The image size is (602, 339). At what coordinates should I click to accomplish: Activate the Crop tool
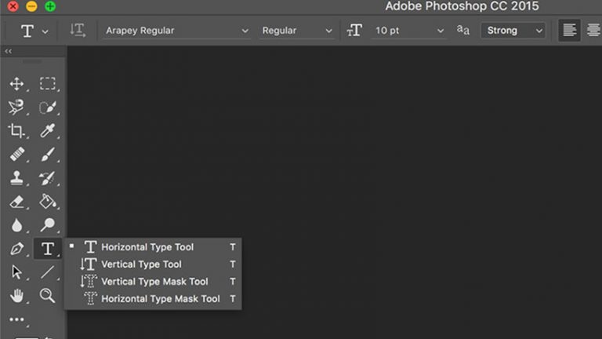(16, 131)
